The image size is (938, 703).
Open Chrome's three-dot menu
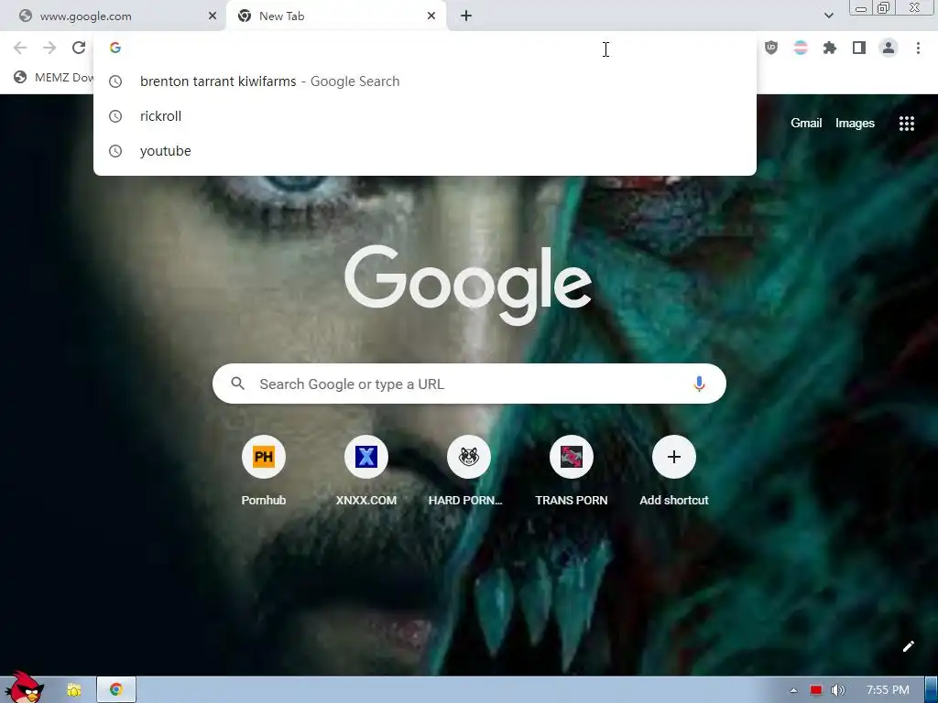tap(918, 48)
